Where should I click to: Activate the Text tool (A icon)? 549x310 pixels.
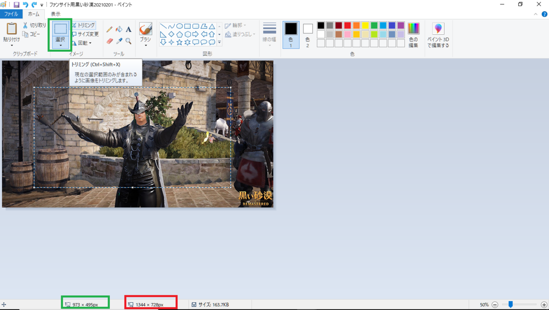pos(129,29)
